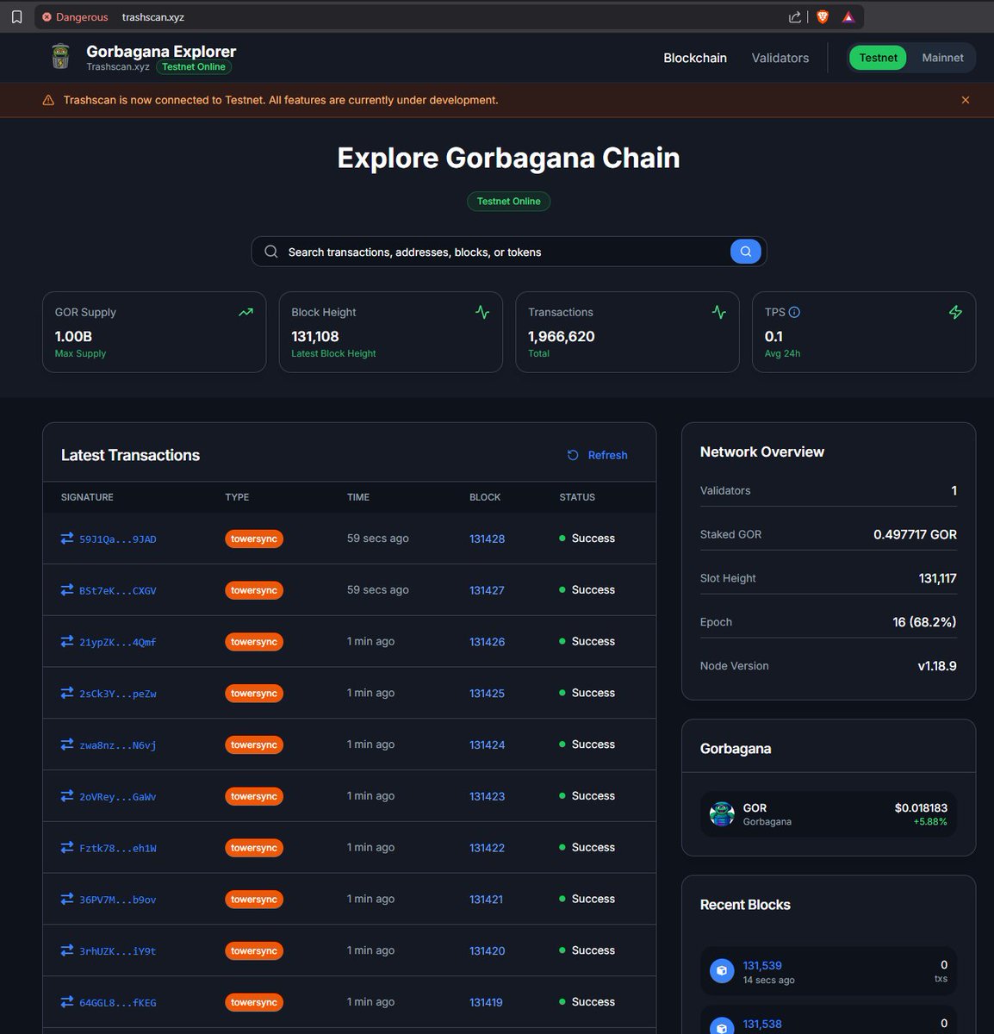Click the Refresh transactions link
Screen dimensions: 994x1034
click(598, 455)
